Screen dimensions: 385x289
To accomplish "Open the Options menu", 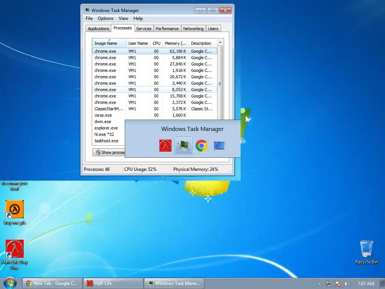I will click(x=106, y=18).
